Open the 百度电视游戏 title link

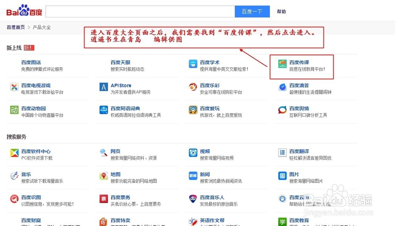36,85
